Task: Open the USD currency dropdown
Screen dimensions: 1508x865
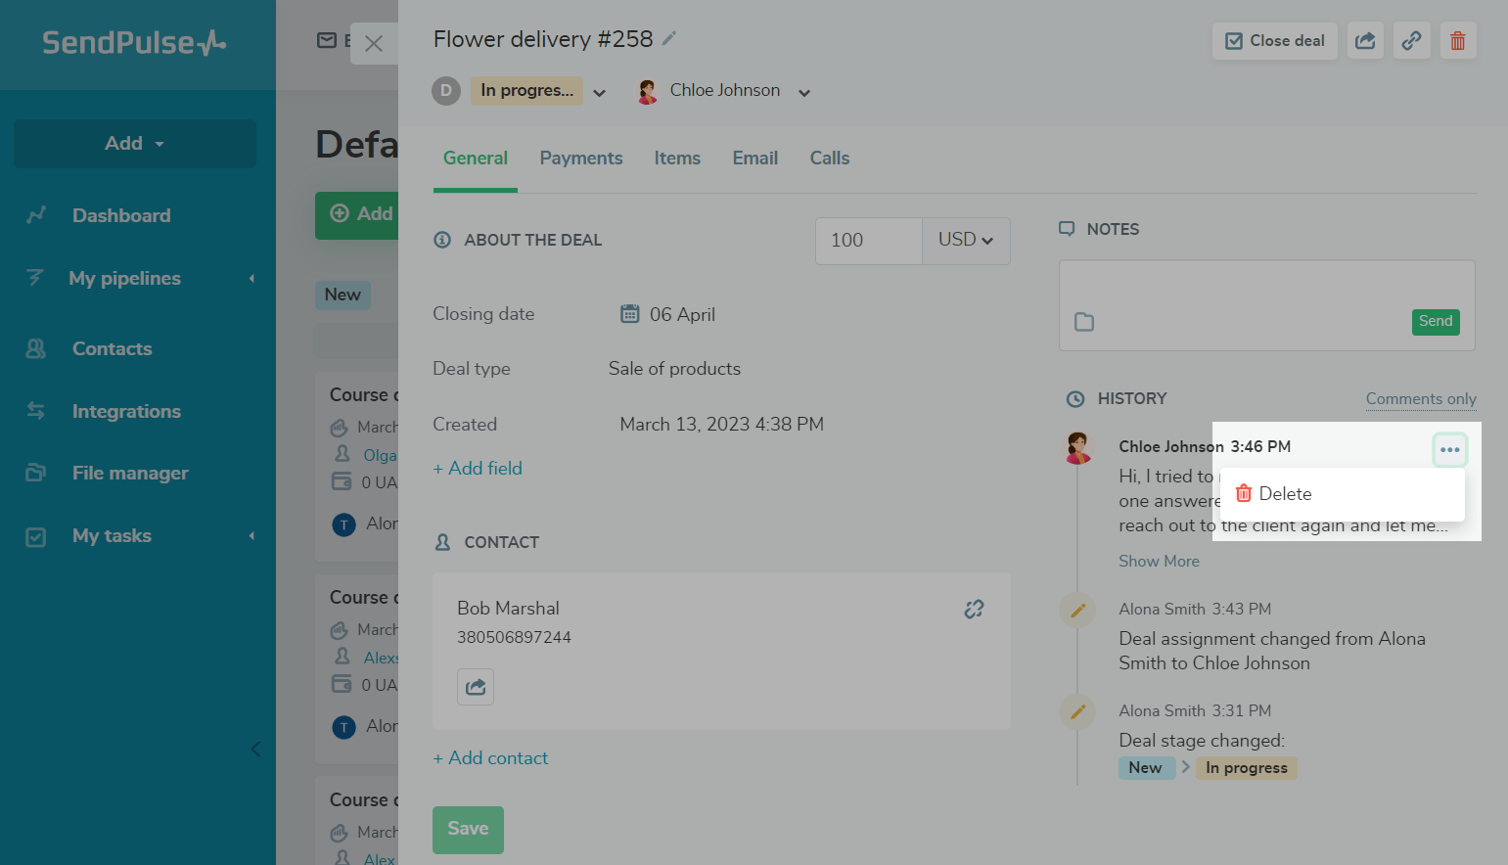Action: tap(965, 241)
